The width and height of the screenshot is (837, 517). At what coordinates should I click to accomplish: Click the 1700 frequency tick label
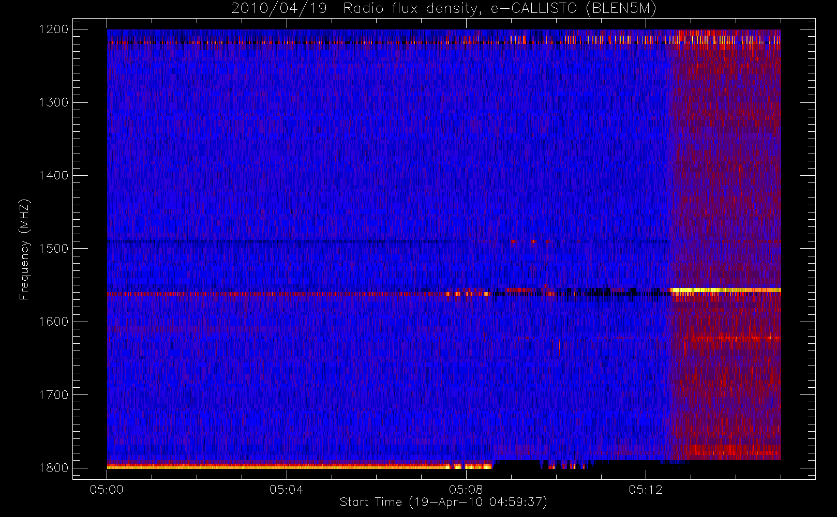(x=54, y=394)
